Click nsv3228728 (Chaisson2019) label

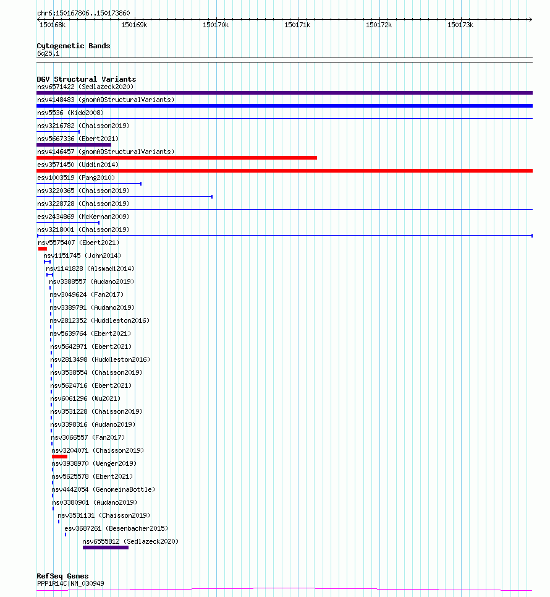click(83, 204)
